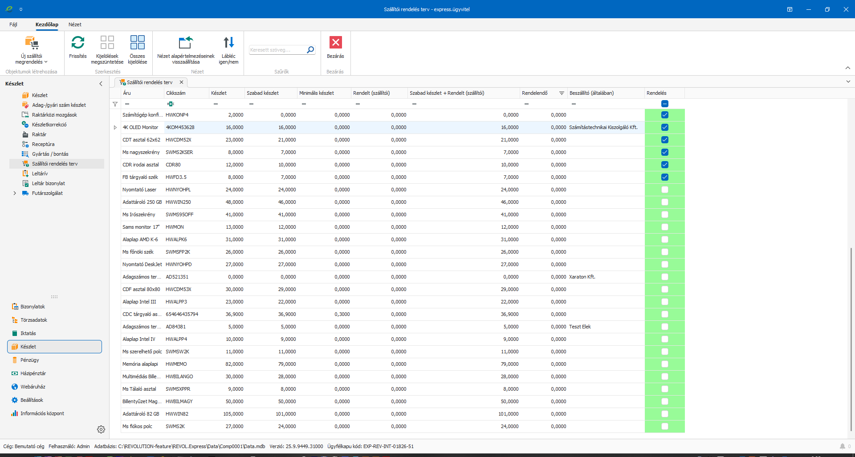Check Rendelés box for Nyomtató Laser row

coord(664,190)
